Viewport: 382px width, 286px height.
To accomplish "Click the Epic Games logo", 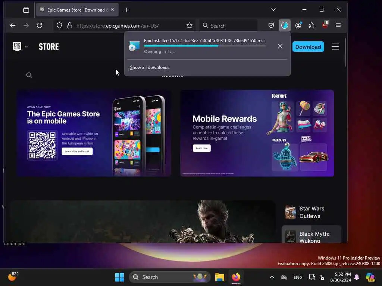I will (17, 46).
